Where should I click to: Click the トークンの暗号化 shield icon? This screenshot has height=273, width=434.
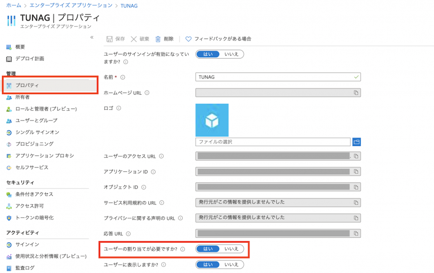[x=9, y=218]
